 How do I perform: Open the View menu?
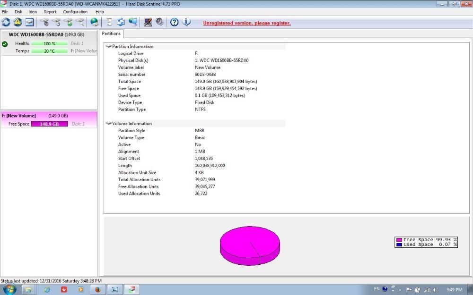(33, 12)
